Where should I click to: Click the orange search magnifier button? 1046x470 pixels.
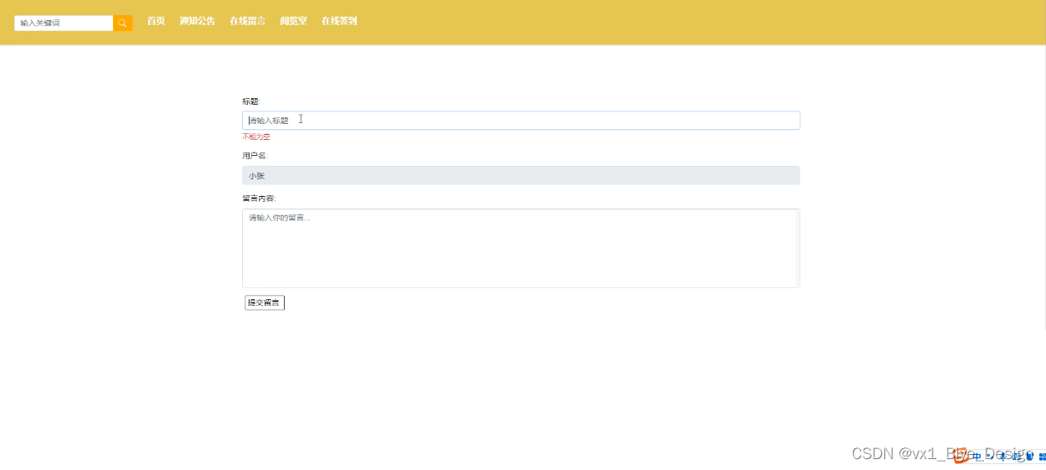pyautogui.click(x=122, y=23)
